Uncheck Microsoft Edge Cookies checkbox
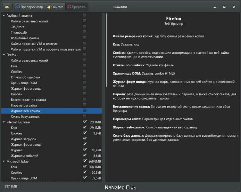Screen dimensions: 241x192 click(x=85, y=172)
